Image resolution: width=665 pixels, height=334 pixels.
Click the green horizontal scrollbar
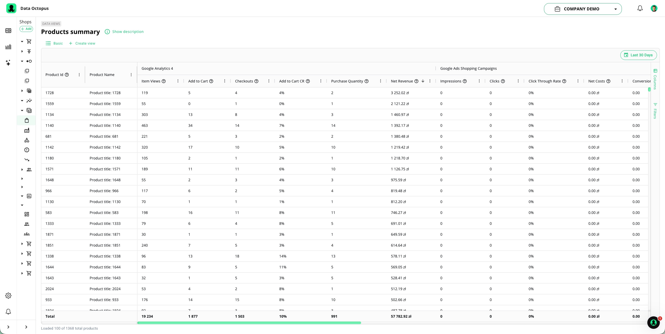tap(249, 323)
